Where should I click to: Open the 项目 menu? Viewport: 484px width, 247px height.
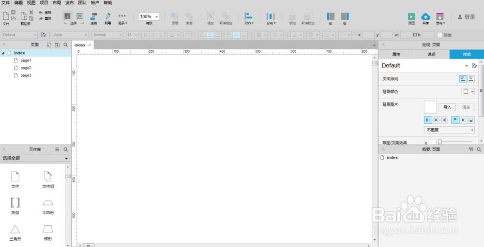pos(44,3)
